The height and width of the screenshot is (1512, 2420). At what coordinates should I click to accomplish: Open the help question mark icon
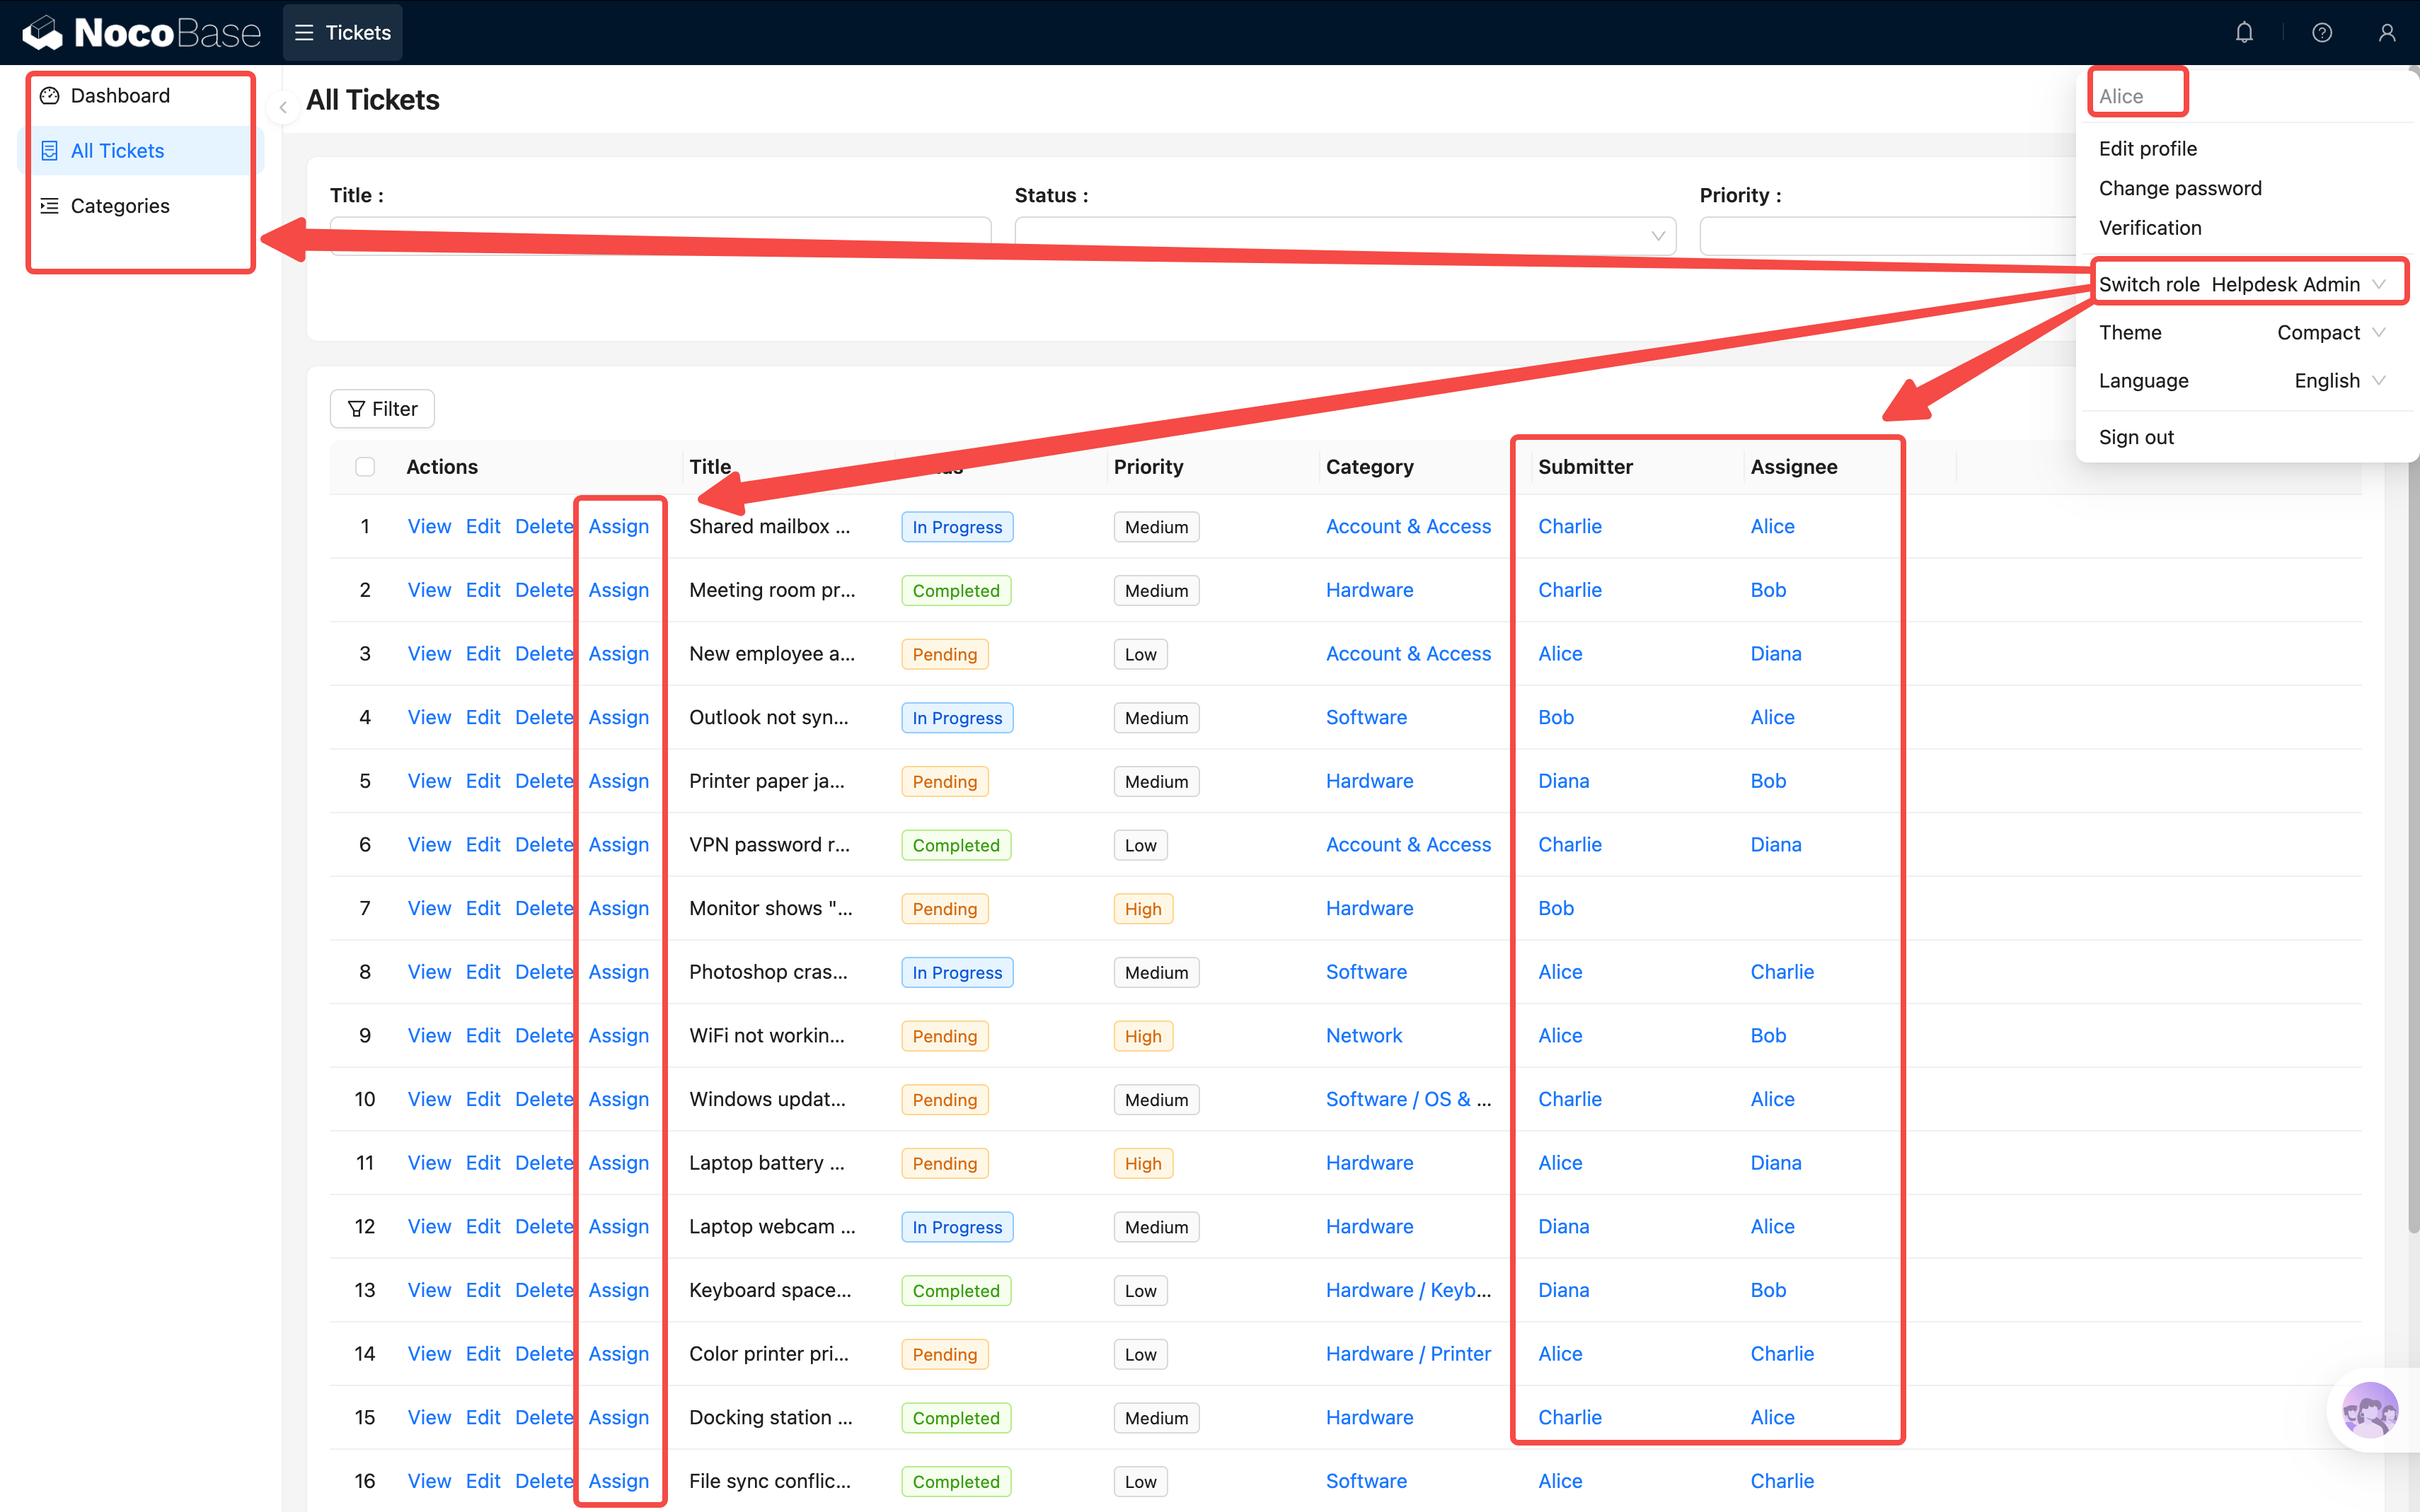[2322, 33]
